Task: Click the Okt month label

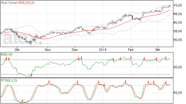Action: [17, 50]
